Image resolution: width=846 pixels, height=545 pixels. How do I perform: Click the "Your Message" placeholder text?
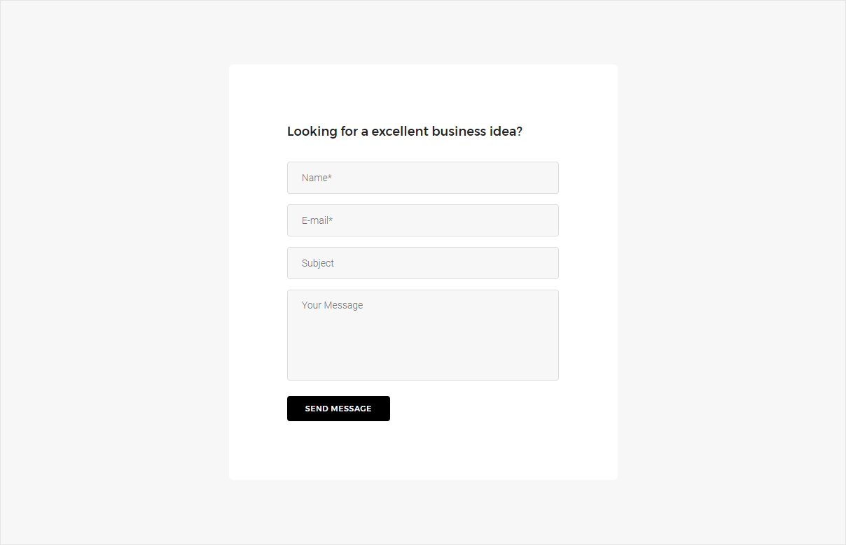tap(332, 305)
